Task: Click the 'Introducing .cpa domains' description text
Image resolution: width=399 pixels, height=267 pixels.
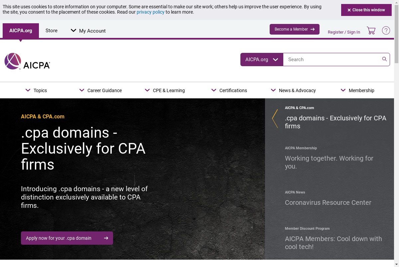Action: click(84, 197)
